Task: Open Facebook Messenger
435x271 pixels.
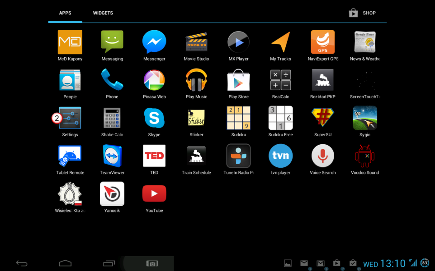Action: [x=154, y=42]
